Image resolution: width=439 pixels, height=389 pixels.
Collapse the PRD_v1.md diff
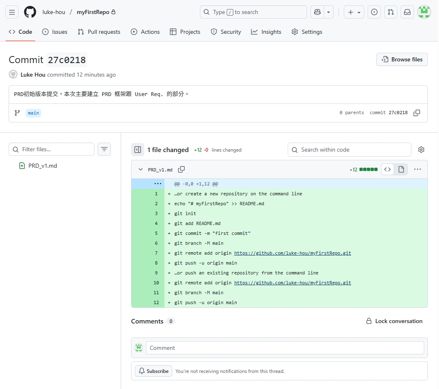(140, 169)
